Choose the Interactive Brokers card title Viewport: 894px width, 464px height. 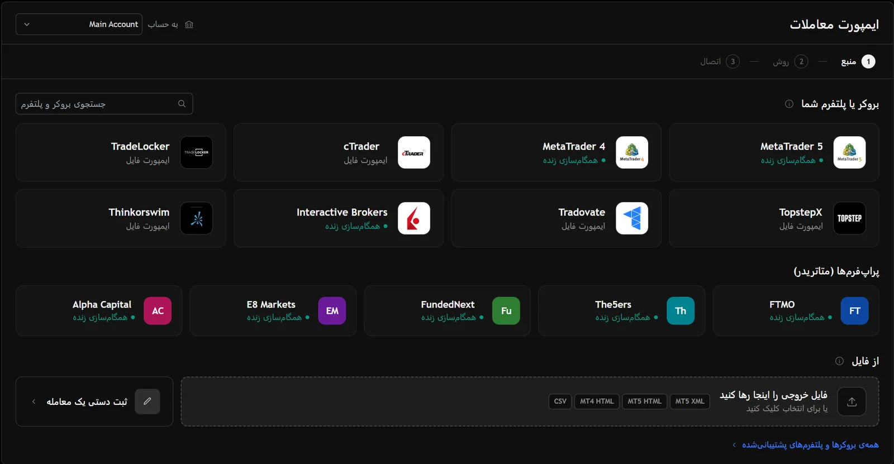click(x=342, y=212)
